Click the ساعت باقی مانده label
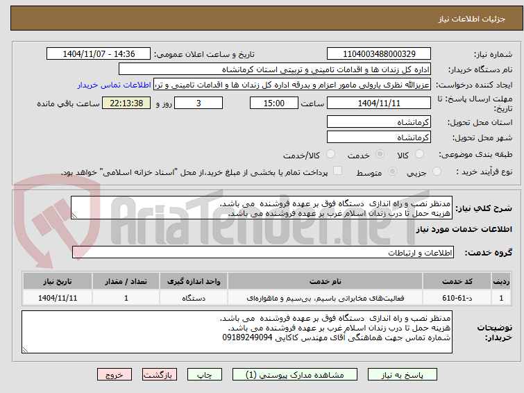524x393 pixels. (x=68, y=103)
